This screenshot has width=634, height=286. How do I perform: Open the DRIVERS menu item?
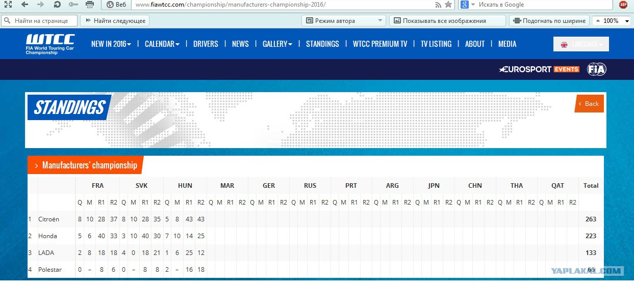click(206, 44)
